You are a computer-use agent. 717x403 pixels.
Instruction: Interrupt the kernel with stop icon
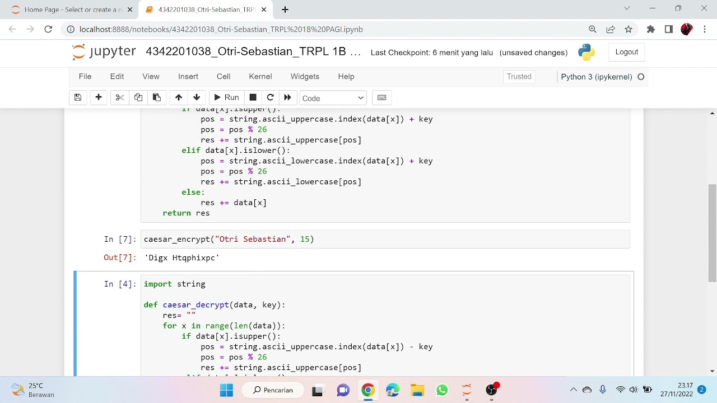253,97
